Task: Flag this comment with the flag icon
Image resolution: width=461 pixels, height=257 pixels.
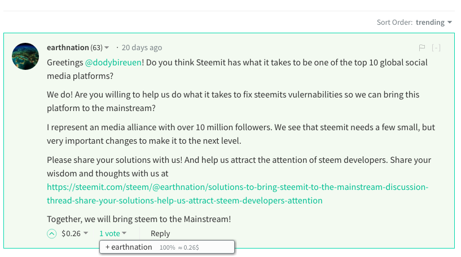Action: [x=422, y=48]
